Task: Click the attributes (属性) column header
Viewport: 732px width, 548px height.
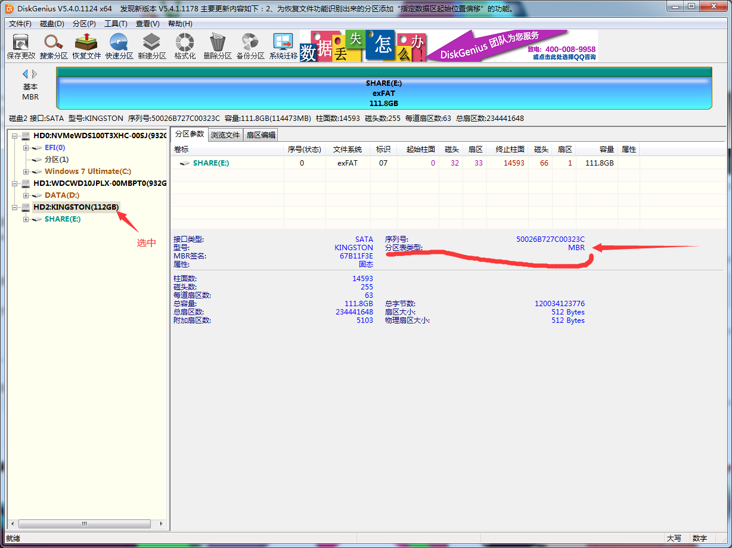Action: click(629, 149)
